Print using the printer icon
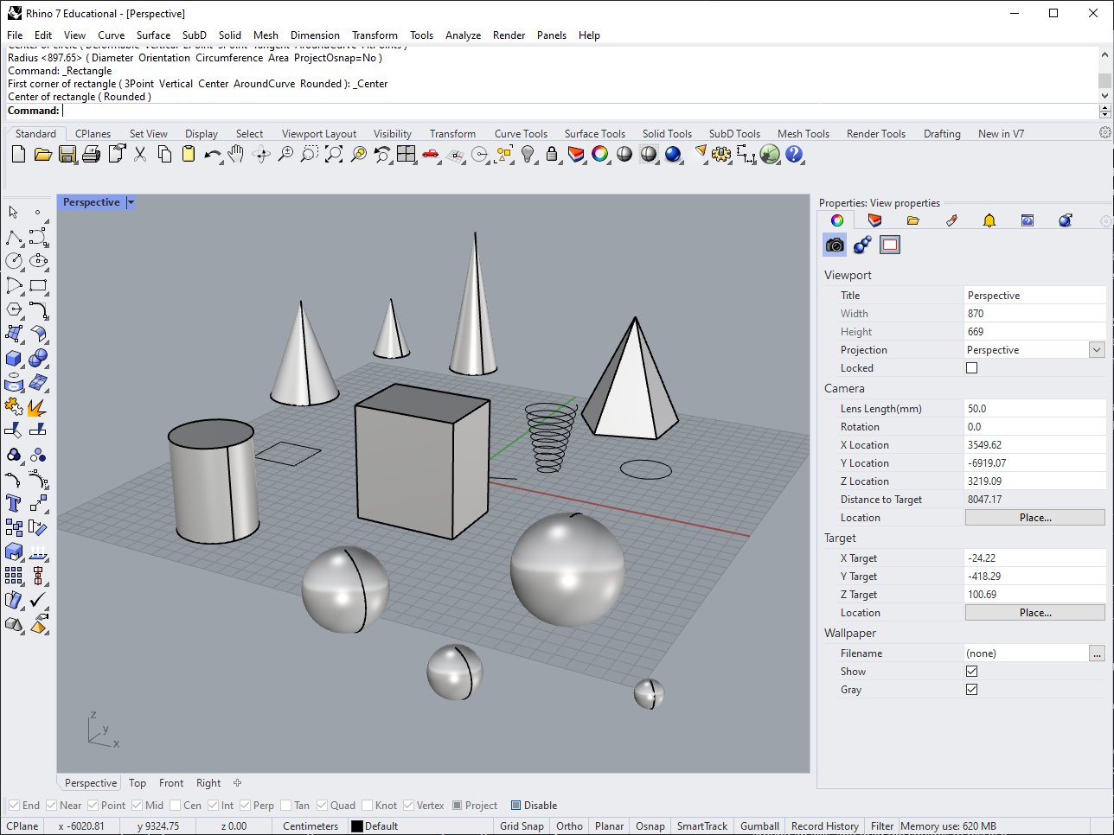This screenshot has width=1114, height=835. tap(92, 155)
